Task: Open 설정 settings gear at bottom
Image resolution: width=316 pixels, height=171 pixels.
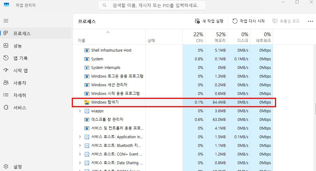Action: pos(6,167)
